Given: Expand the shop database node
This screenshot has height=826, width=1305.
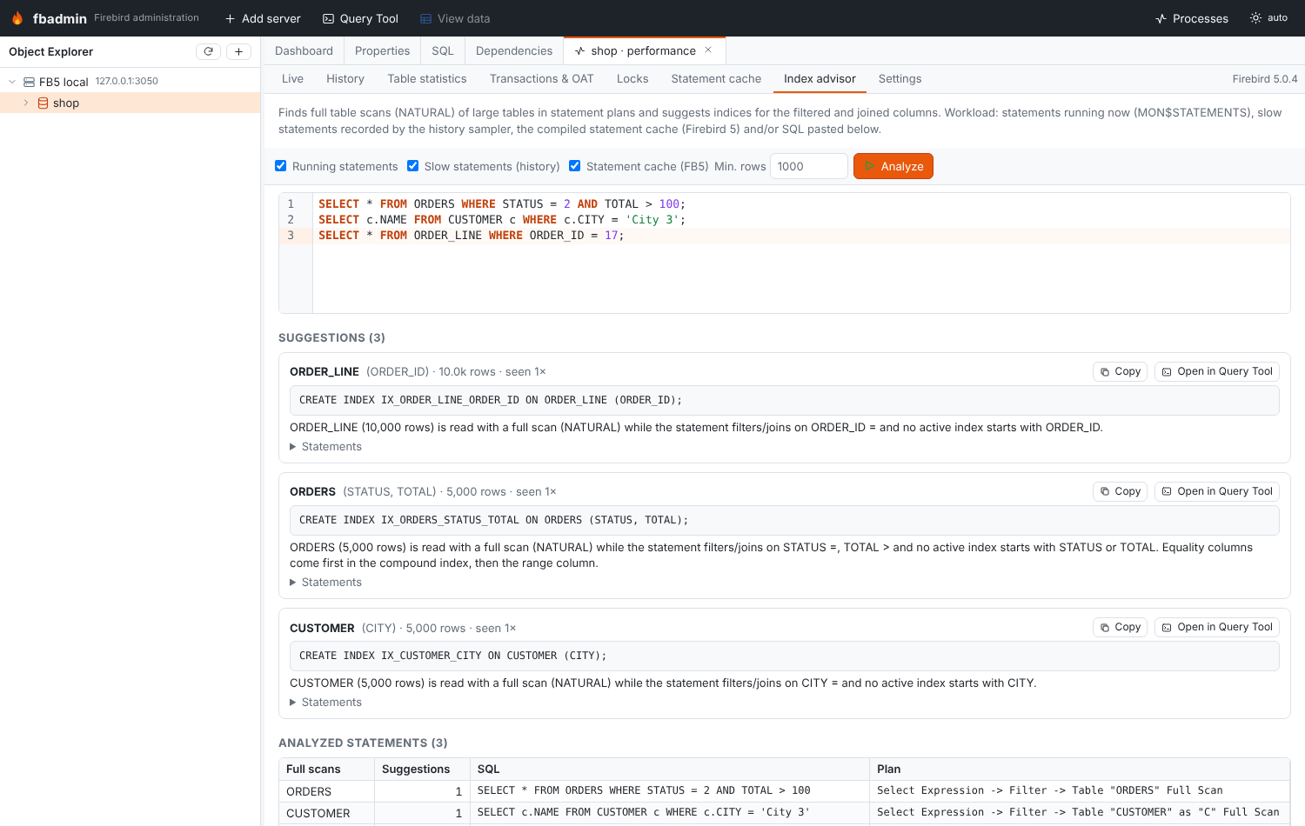Looking at the screenshot, I should (x=26, y=103).
